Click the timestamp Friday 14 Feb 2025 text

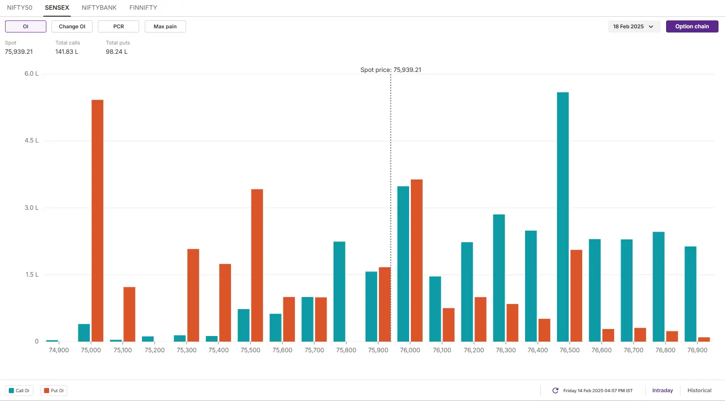click(598, 391)
